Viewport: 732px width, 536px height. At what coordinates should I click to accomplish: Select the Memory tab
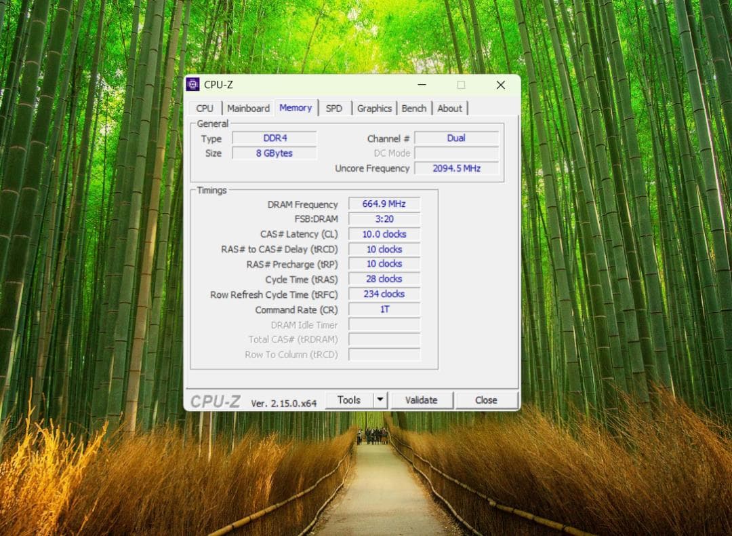pos(296,107)
